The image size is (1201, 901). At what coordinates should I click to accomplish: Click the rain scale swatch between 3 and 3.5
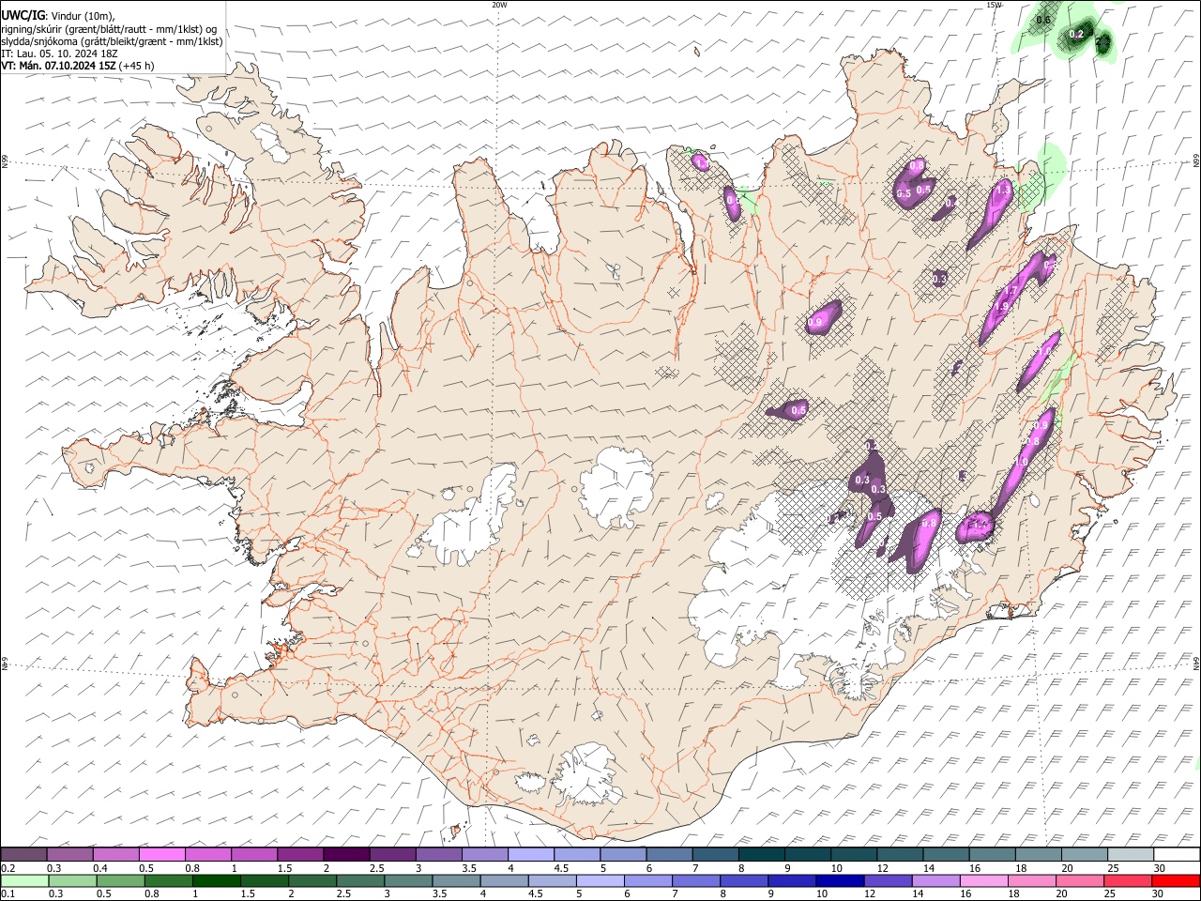tap(408, 880)
